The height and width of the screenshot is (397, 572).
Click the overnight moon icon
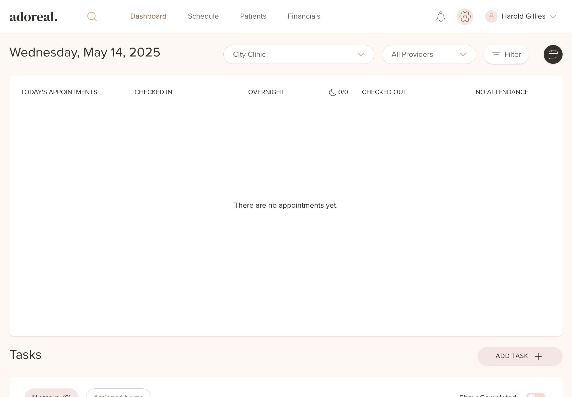coord(332,92)
